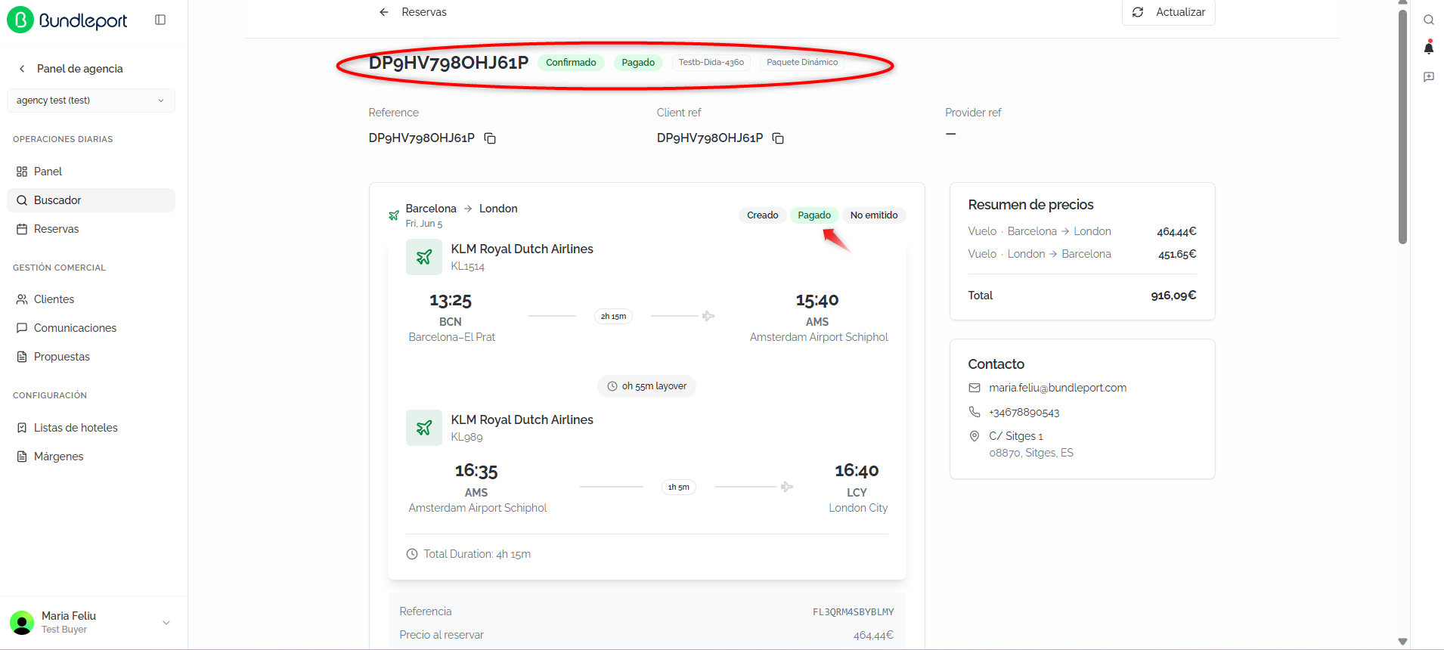Expand Maria Feliu user menu
Image resolution: width=1444 pixels, height=650 pixels.
coord(166,623)
